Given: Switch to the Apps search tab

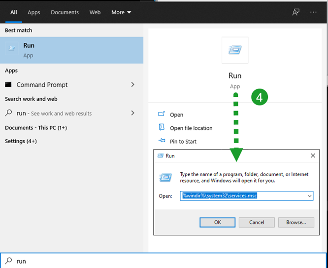Looking at the screenshot, I should 33,12.
